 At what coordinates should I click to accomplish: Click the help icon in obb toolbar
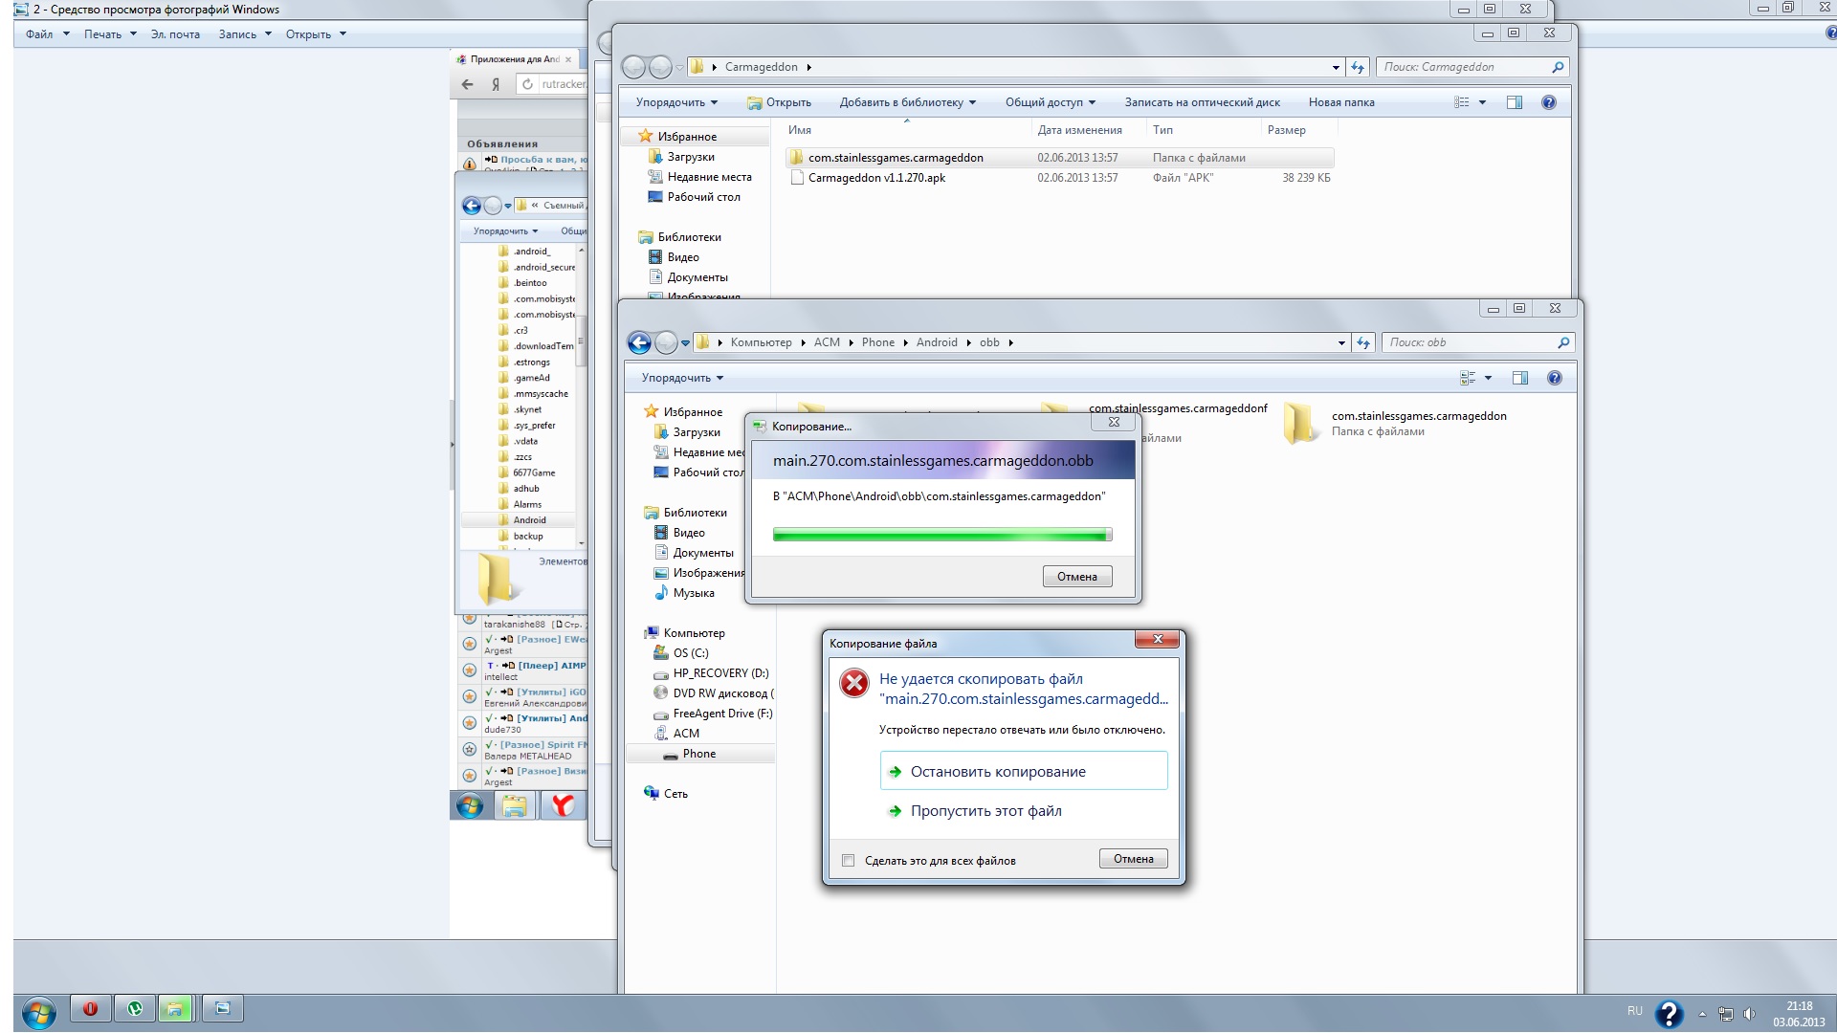click(x=1554, y=378)
